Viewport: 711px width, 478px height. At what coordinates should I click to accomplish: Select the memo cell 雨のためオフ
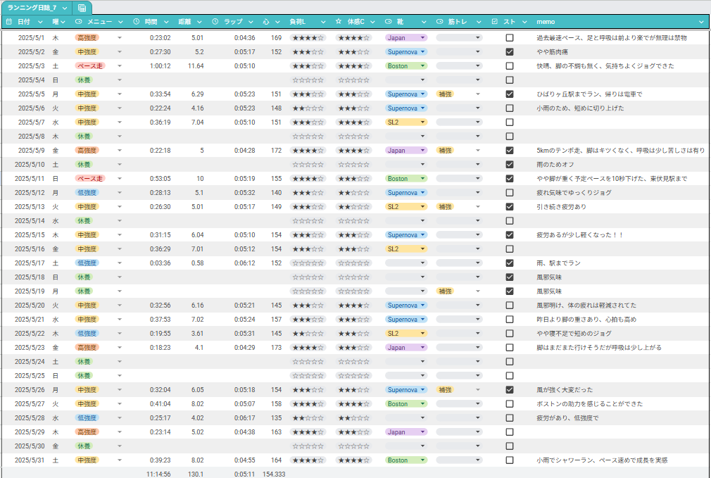click(555, 165)
